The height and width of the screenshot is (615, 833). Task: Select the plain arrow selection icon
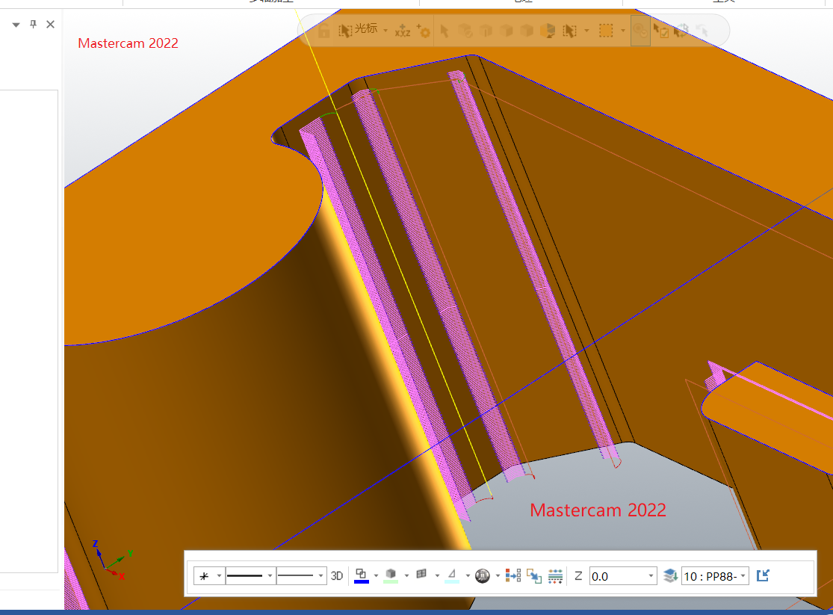pyautogui.click(x=445, y=31)
